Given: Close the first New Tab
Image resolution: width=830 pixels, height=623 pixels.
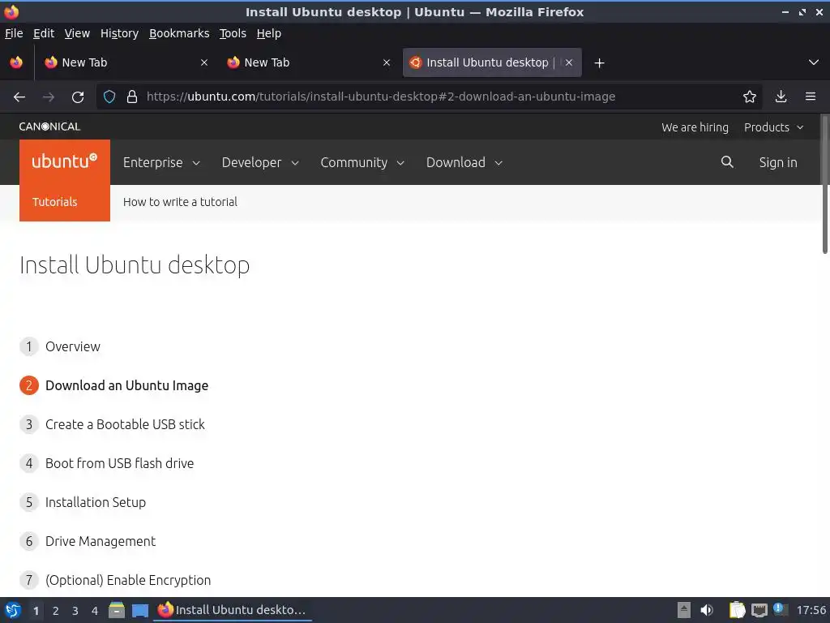Looking at the screenshot, I should click(x=203, y=62).
